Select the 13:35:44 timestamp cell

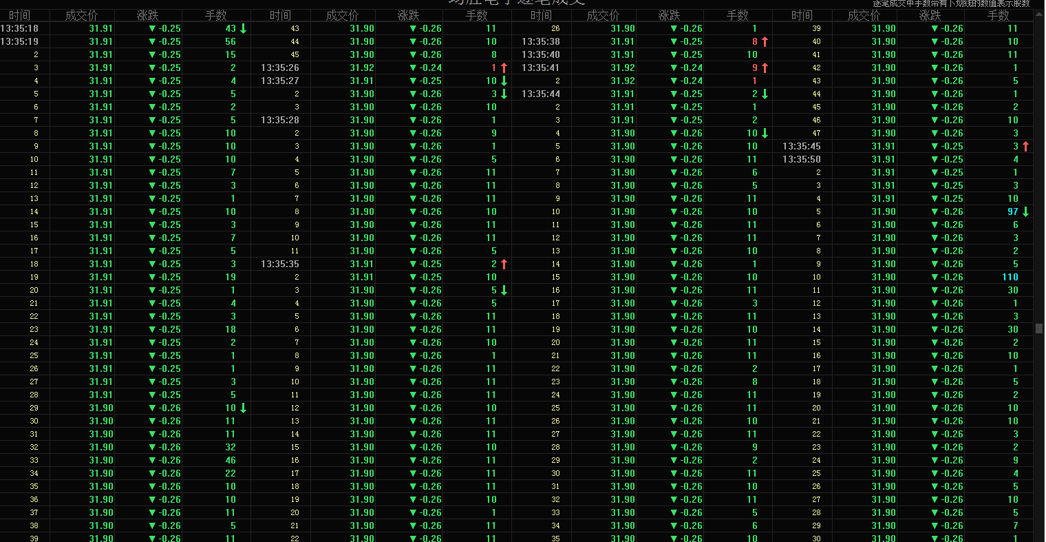(x=541, y=94)
